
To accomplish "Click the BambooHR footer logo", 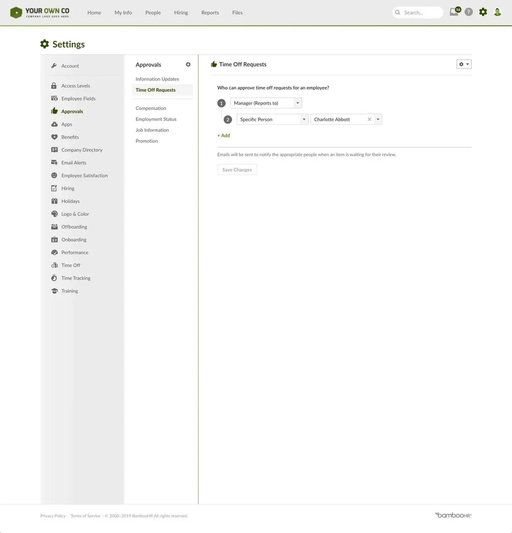I will tap(453, 515).
